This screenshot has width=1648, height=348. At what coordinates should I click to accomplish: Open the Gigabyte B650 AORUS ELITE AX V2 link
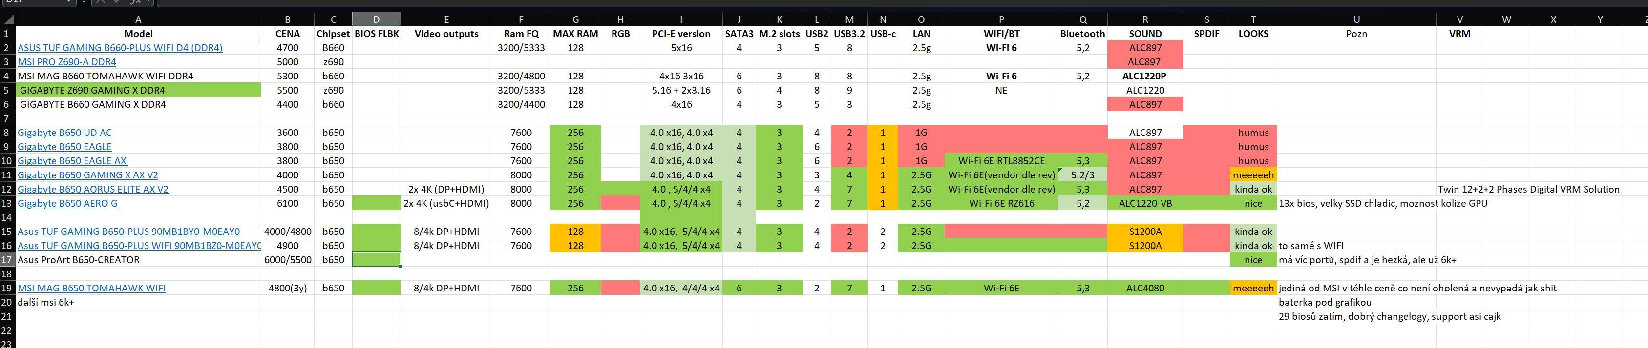pyautogui.click(x=93, y=189)
